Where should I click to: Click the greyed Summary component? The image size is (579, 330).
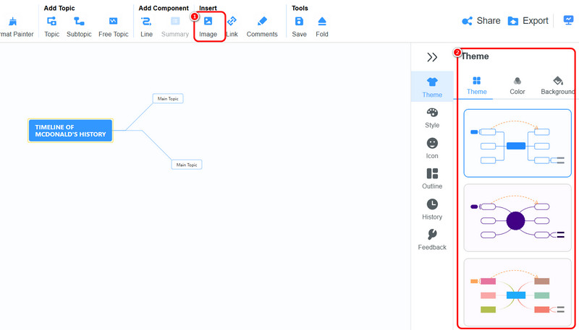tap(175, 27)
